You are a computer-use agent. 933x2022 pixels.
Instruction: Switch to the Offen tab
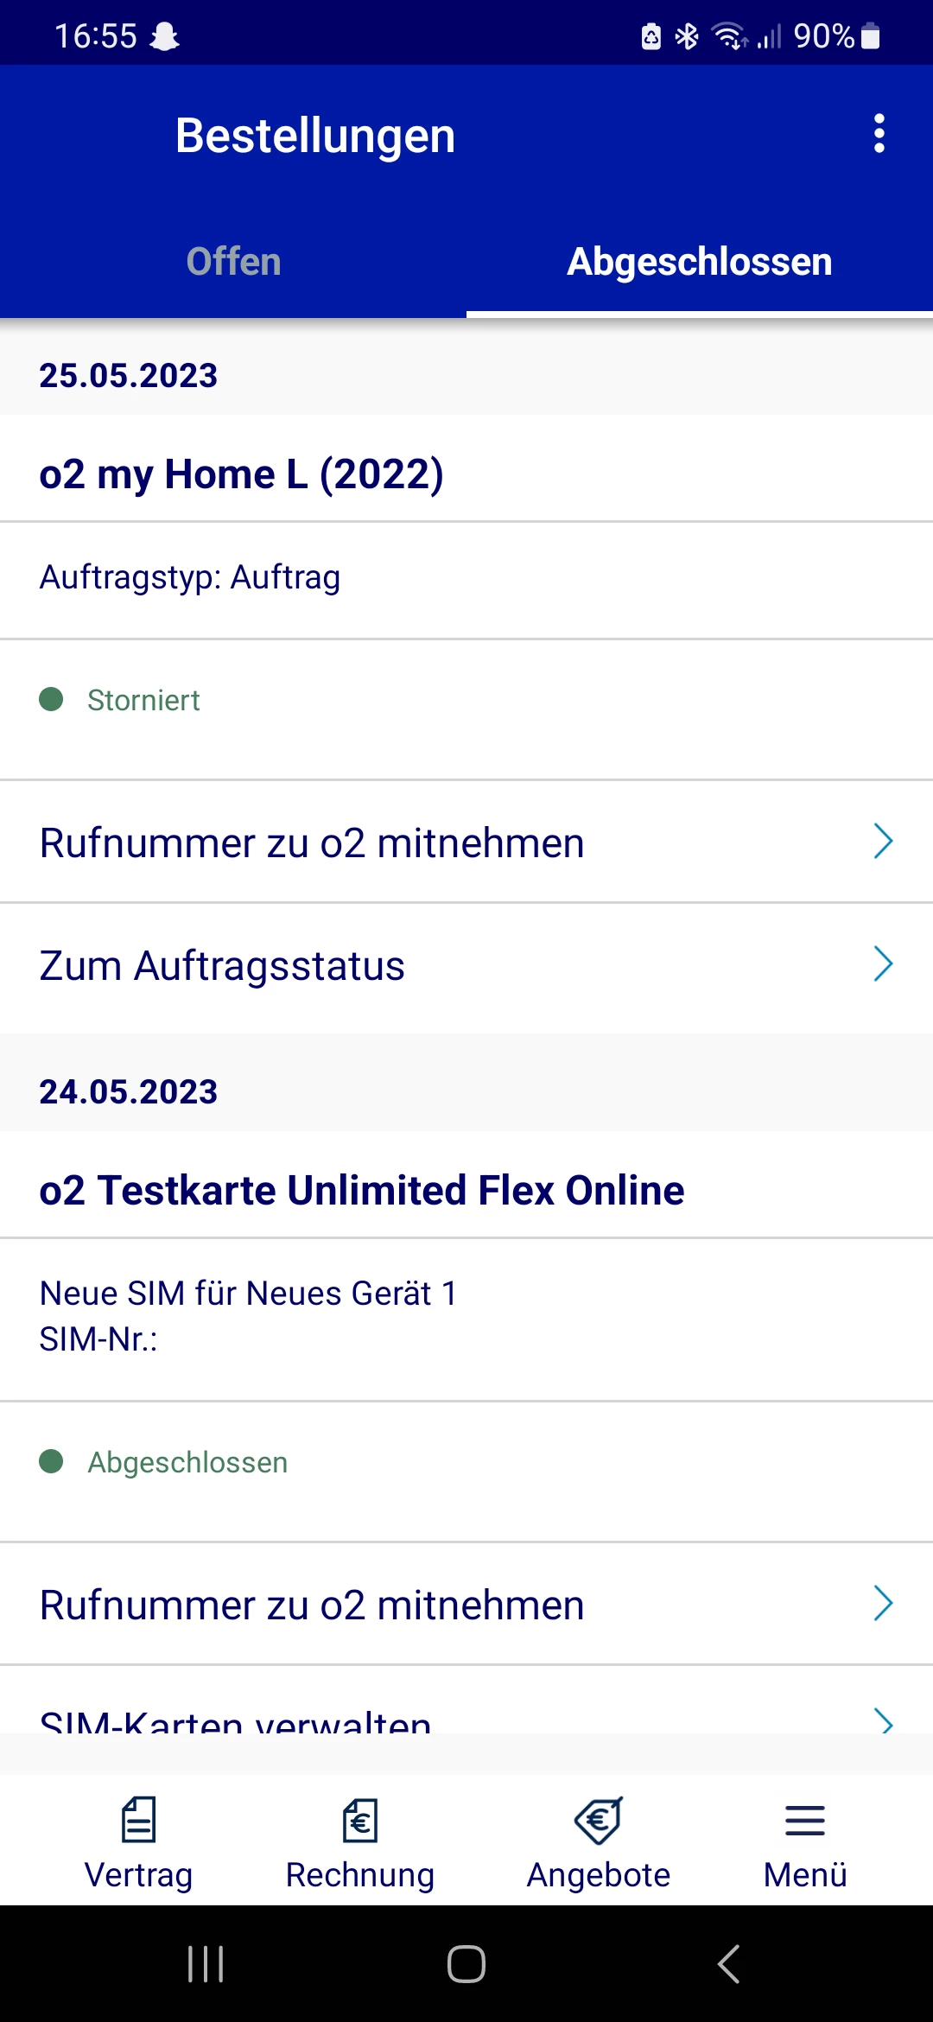pyautogui.click(x=233, y=262)
